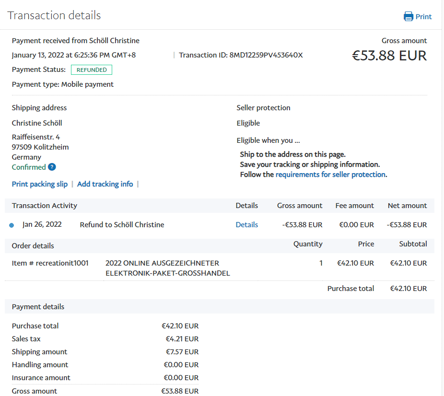
Task: Select the Refund to Schöll Christine row
Action: (122, 225)
